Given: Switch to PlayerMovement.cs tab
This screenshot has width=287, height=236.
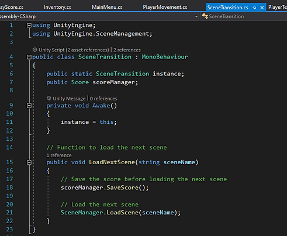Looking at the screenshot, I should pyautogui.click(x=165, y=7).
